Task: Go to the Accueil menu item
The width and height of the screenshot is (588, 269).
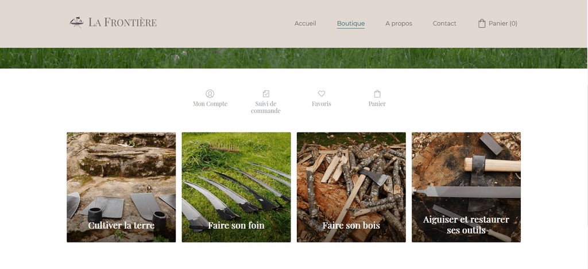Action: (305, 24)
